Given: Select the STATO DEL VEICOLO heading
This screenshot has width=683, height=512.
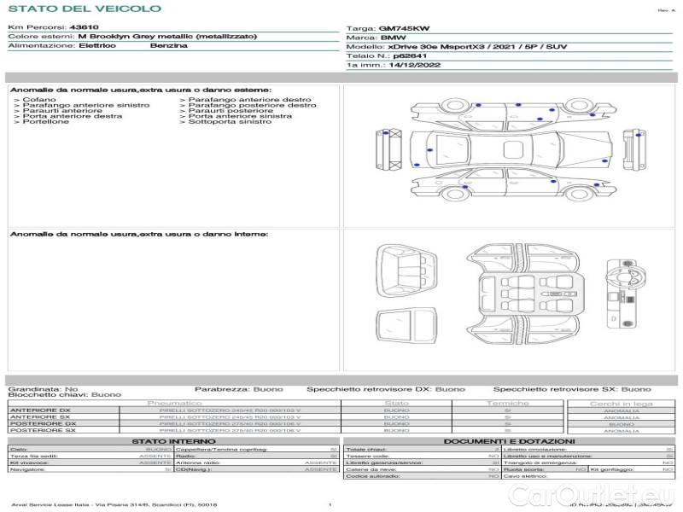Looking at the screenshot, I should (85, 9).
